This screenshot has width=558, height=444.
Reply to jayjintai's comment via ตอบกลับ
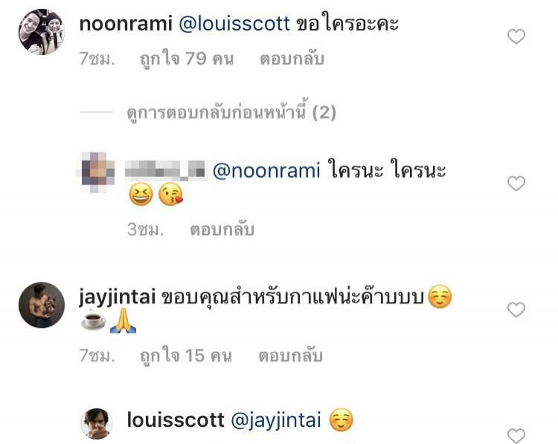click(290, 355)
